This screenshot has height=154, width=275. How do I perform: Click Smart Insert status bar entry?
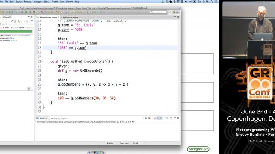coord(124,143)
